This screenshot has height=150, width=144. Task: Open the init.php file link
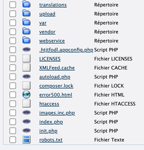point(48,131)
